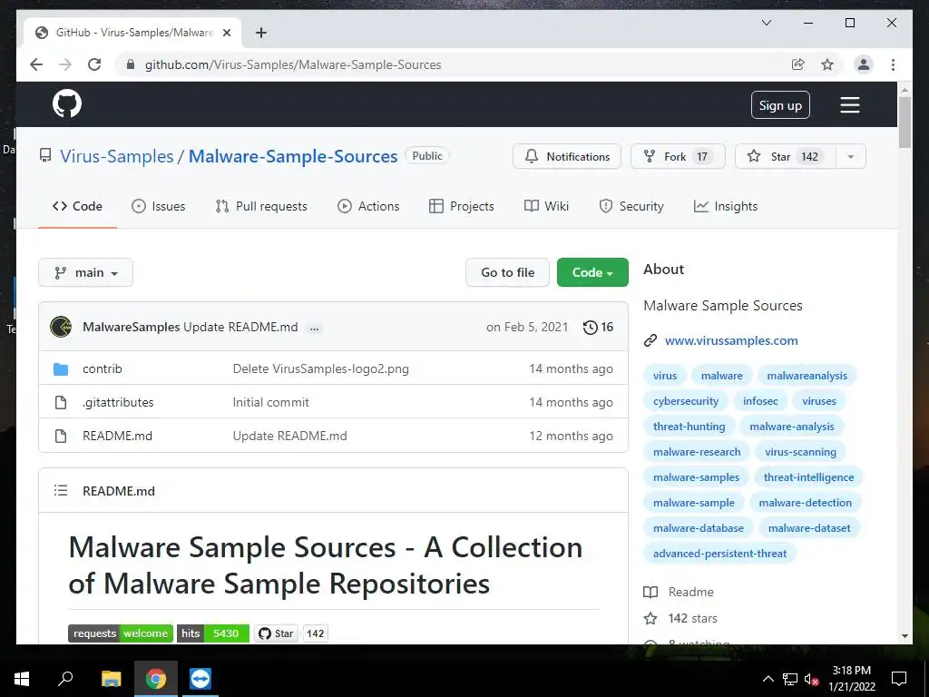The width and height of the screenshot is (929, 697).
Task: Open Windows taskbar search
Action: [65, 679]
